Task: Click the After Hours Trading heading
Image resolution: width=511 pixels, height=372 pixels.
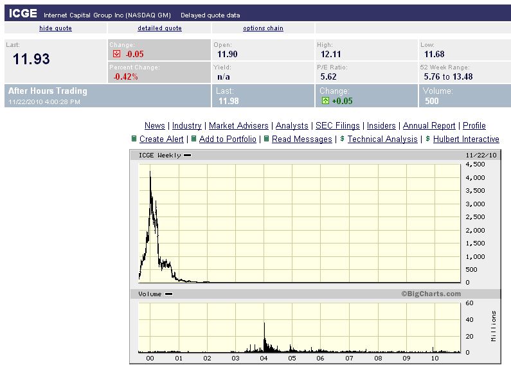Action: [x=48, y=91]
